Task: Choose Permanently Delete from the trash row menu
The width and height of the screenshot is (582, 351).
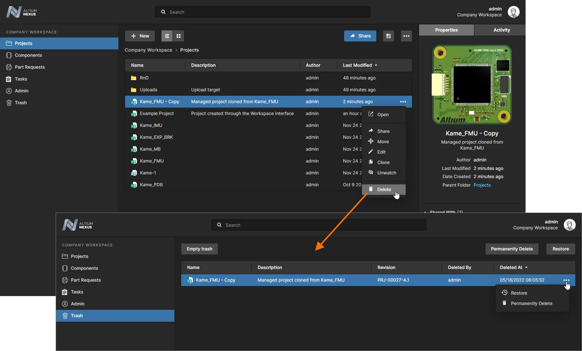Action: [532, 304]
